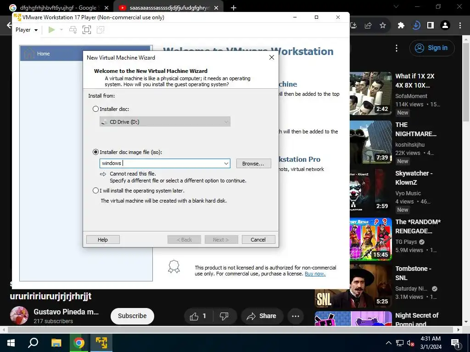
Task: Like the YouTube video
Action: click(198, 316)
